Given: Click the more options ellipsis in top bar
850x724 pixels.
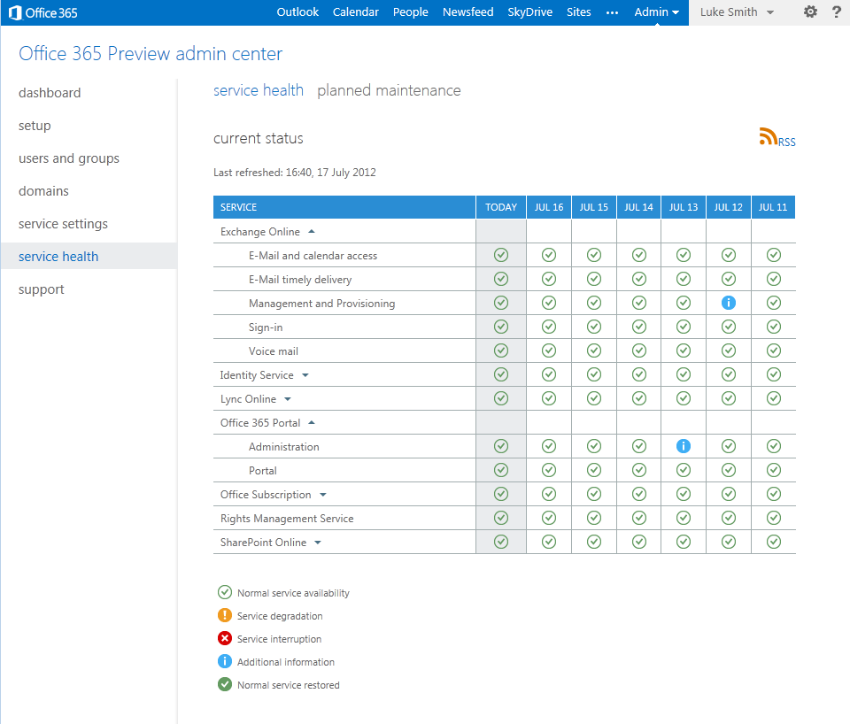Looking at the screenshot, I should pos(612,12).
